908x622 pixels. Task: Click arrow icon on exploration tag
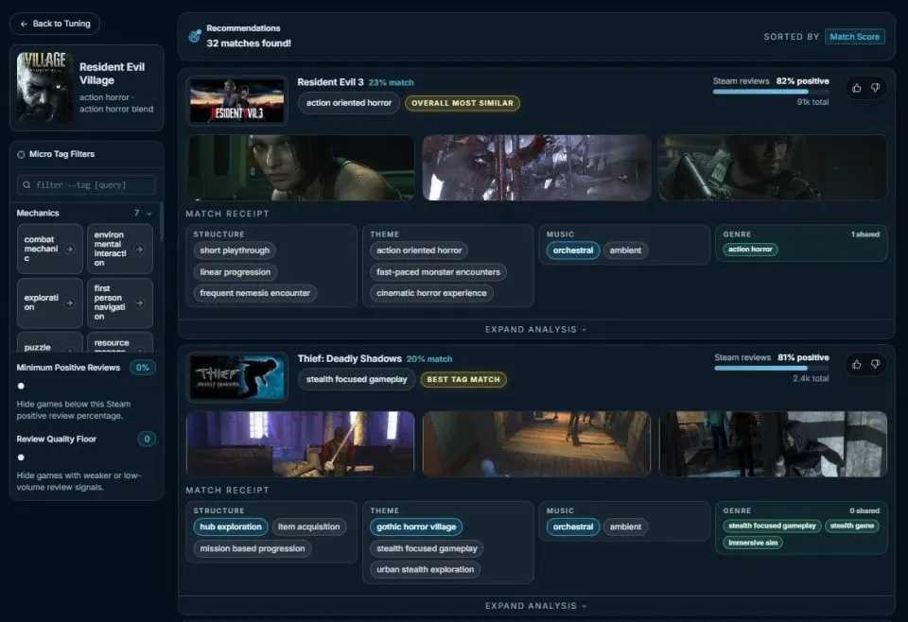[x=69, y=302]
